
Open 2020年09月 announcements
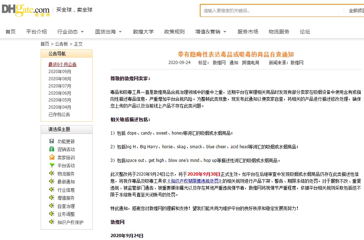60,72
